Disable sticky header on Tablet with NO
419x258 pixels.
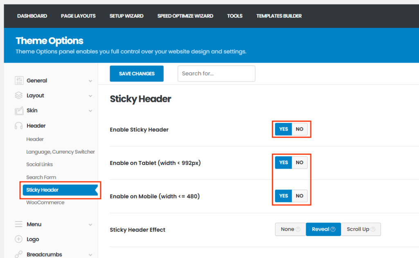300,163
